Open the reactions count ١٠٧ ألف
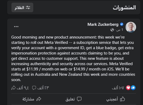The height and width of the screenshot is (105, 143). pos(118,88)
